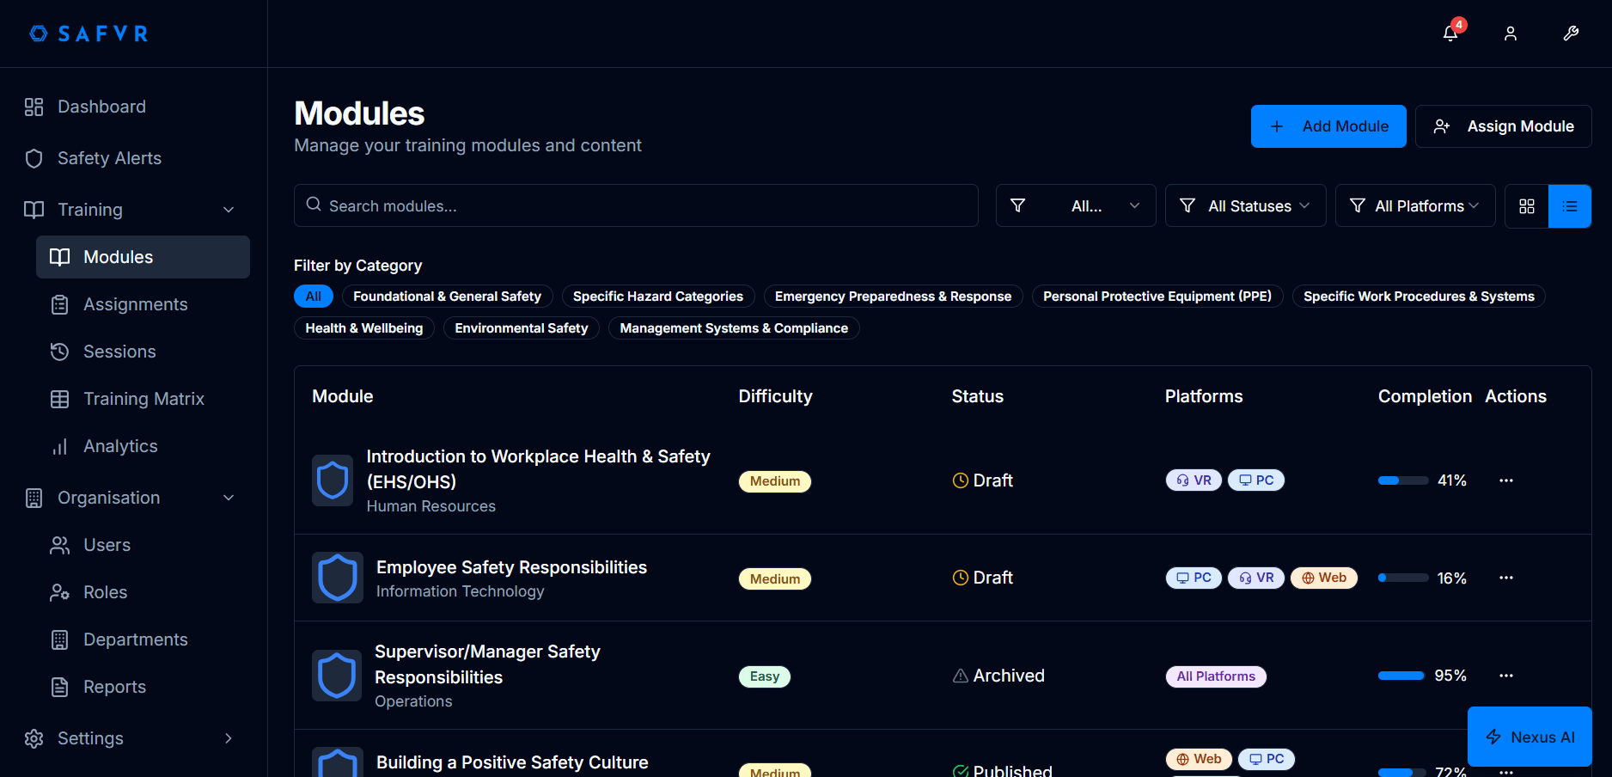The width and height of the screenshot is (1612, 777).
Task: Collapse the Training section chevron
Action: tap(229, 210)
